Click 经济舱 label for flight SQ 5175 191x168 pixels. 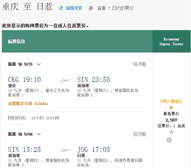click(x=140, y=64)
